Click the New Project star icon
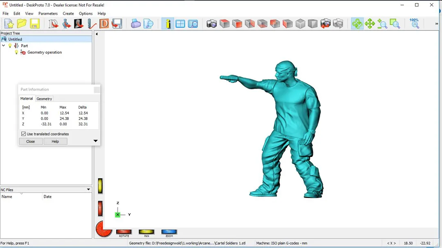The height and width of the screenshot is (248, 442). click(9, 24)
